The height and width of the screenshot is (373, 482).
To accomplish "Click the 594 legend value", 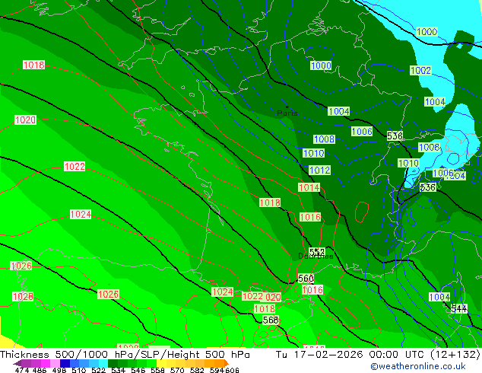I will (x=217, y=370).
